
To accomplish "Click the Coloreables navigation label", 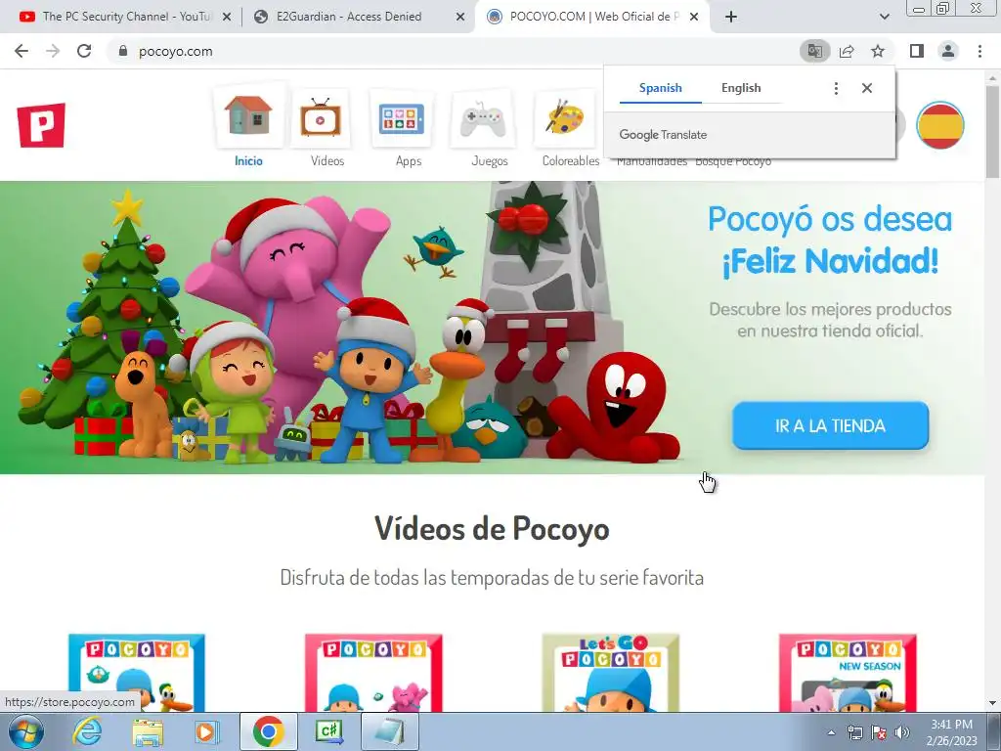I will pyautogui.click(x=571, y=161).
